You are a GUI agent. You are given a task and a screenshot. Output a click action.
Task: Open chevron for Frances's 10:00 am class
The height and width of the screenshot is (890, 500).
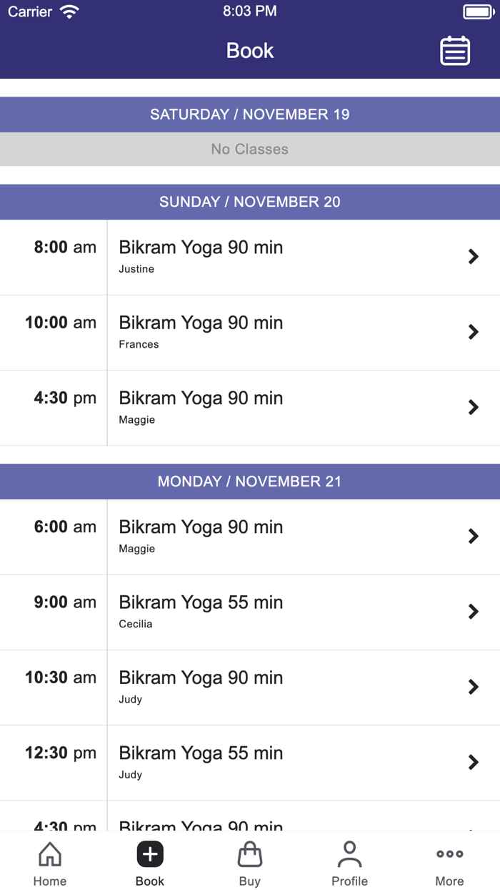[x=473, y=332]
